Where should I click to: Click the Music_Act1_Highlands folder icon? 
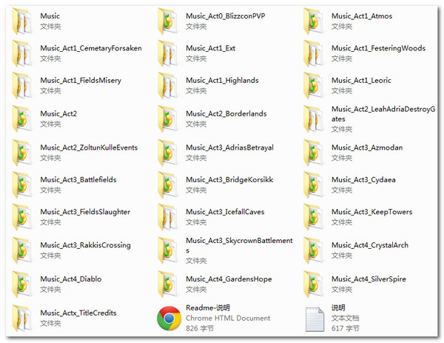click(x=168, y=86)
